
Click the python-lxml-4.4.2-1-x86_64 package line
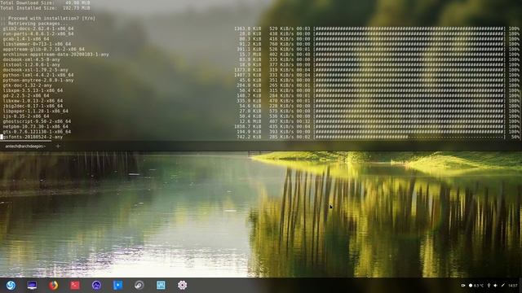pyautogui.click(x=38, y=76)
